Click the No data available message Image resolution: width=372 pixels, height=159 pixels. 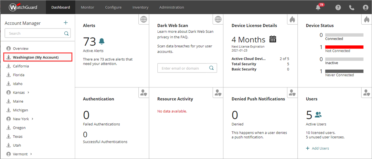[x=172, y=111]
